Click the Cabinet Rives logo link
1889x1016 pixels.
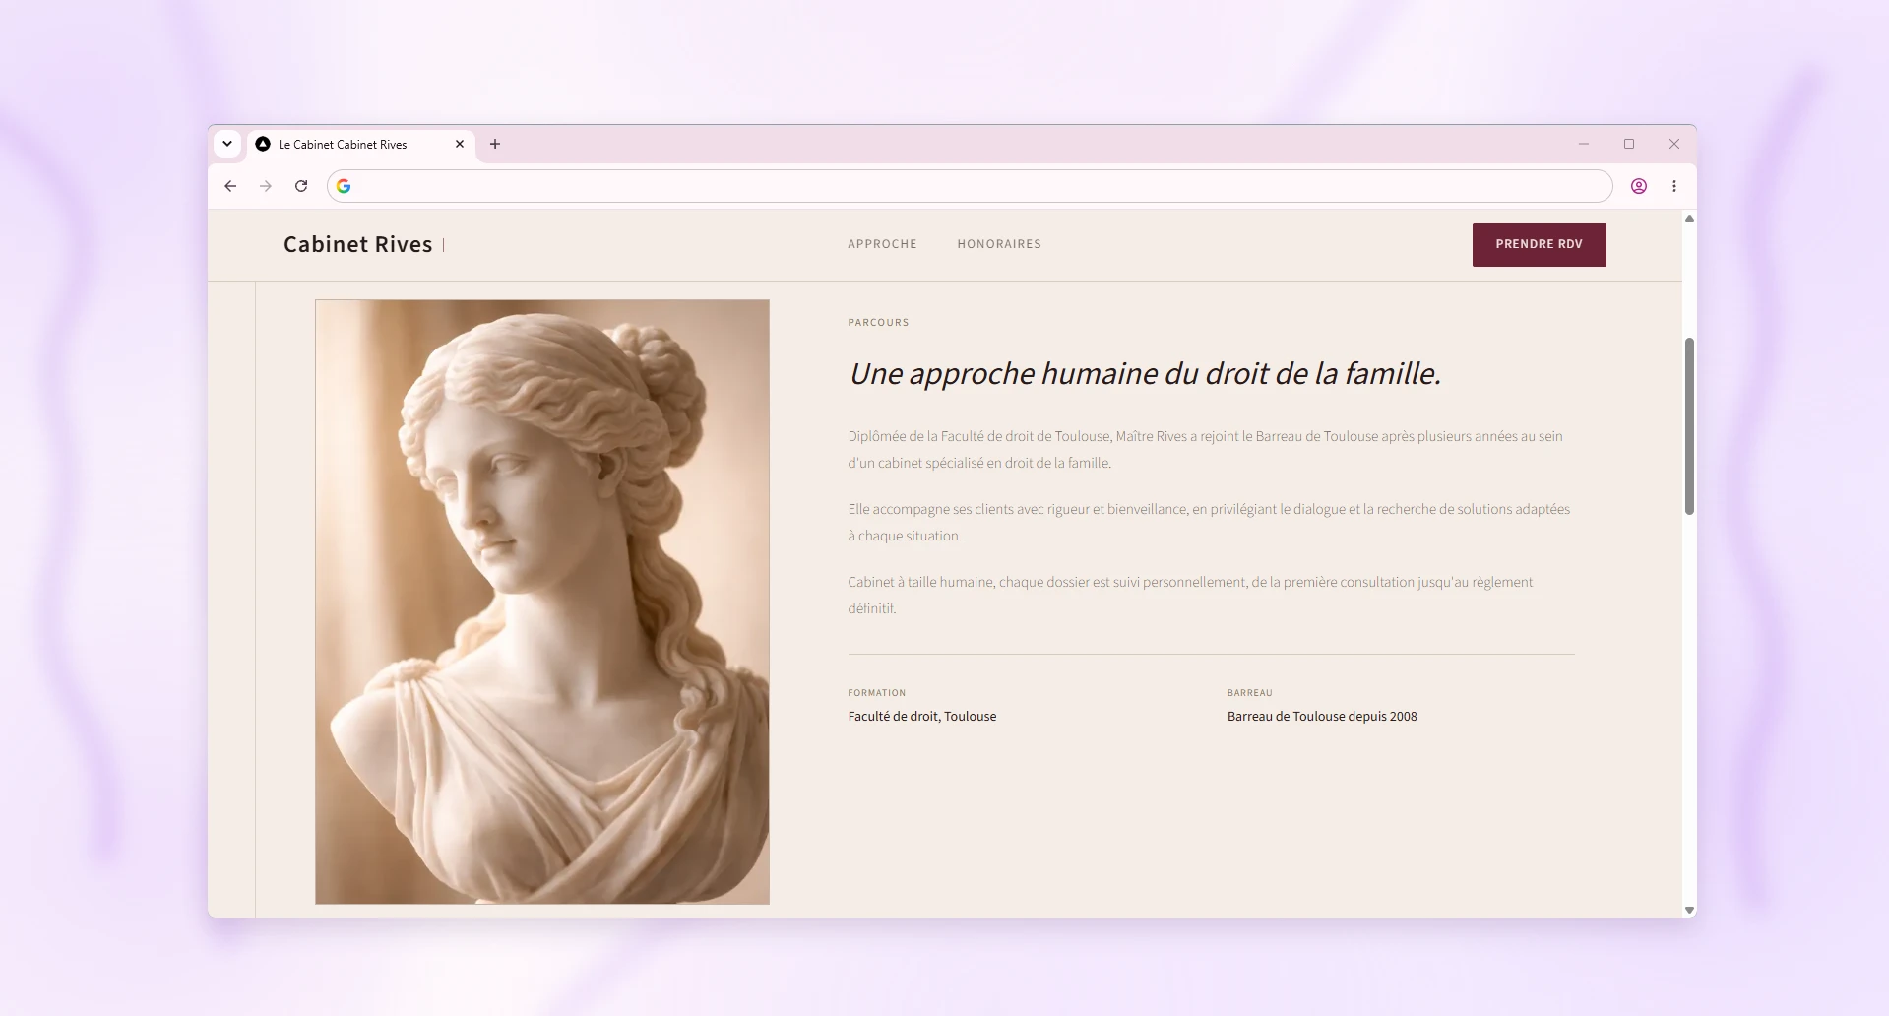pyautogui.click(x=358, y=244)
